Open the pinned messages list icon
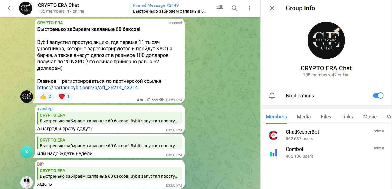 click(219, 8)
